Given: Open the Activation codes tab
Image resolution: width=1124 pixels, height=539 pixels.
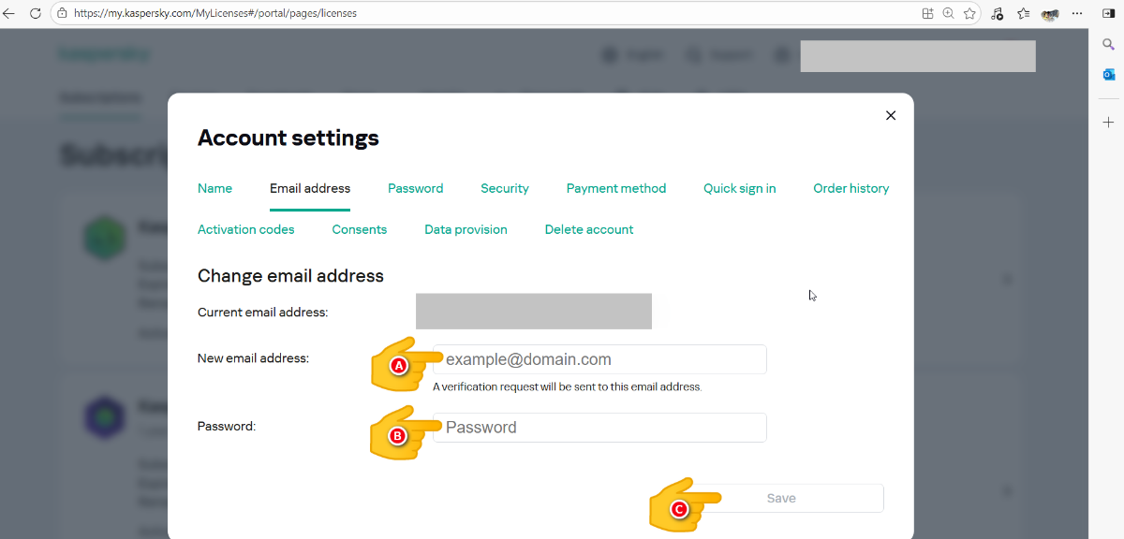Looking at the screenshot, I should coord(246,229).
